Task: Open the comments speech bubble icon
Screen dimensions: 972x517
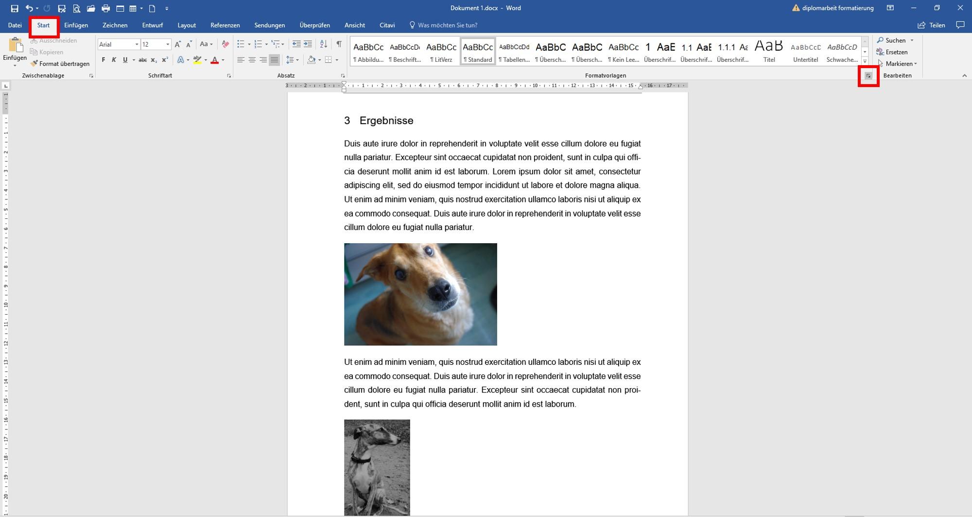Action: (960, 25)
